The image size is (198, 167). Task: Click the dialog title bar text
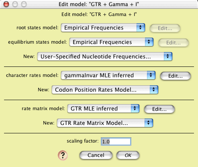99,4
